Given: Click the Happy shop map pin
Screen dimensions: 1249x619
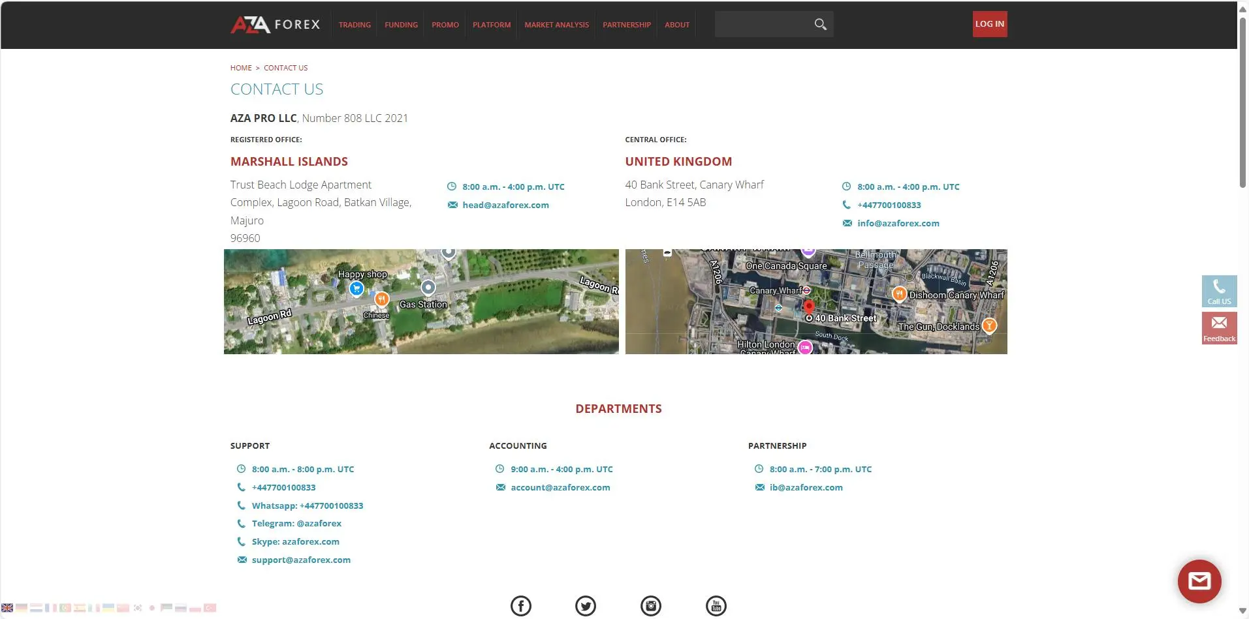Looking at the screenshot, I should coord(356,288).
